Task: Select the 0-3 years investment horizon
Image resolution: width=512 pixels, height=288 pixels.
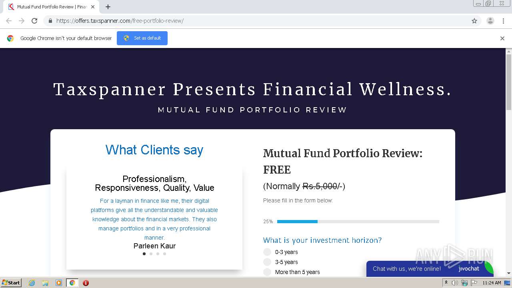Action: (267, 252)
